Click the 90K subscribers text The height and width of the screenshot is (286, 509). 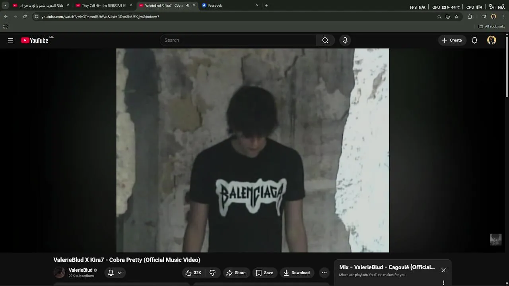coord(81,276)
